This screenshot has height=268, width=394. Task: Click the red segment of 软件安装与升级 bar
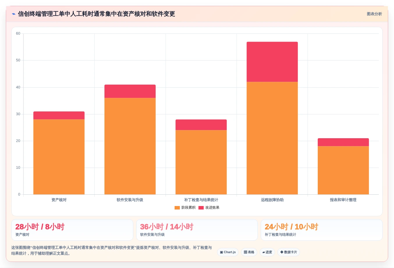point(130,91)
